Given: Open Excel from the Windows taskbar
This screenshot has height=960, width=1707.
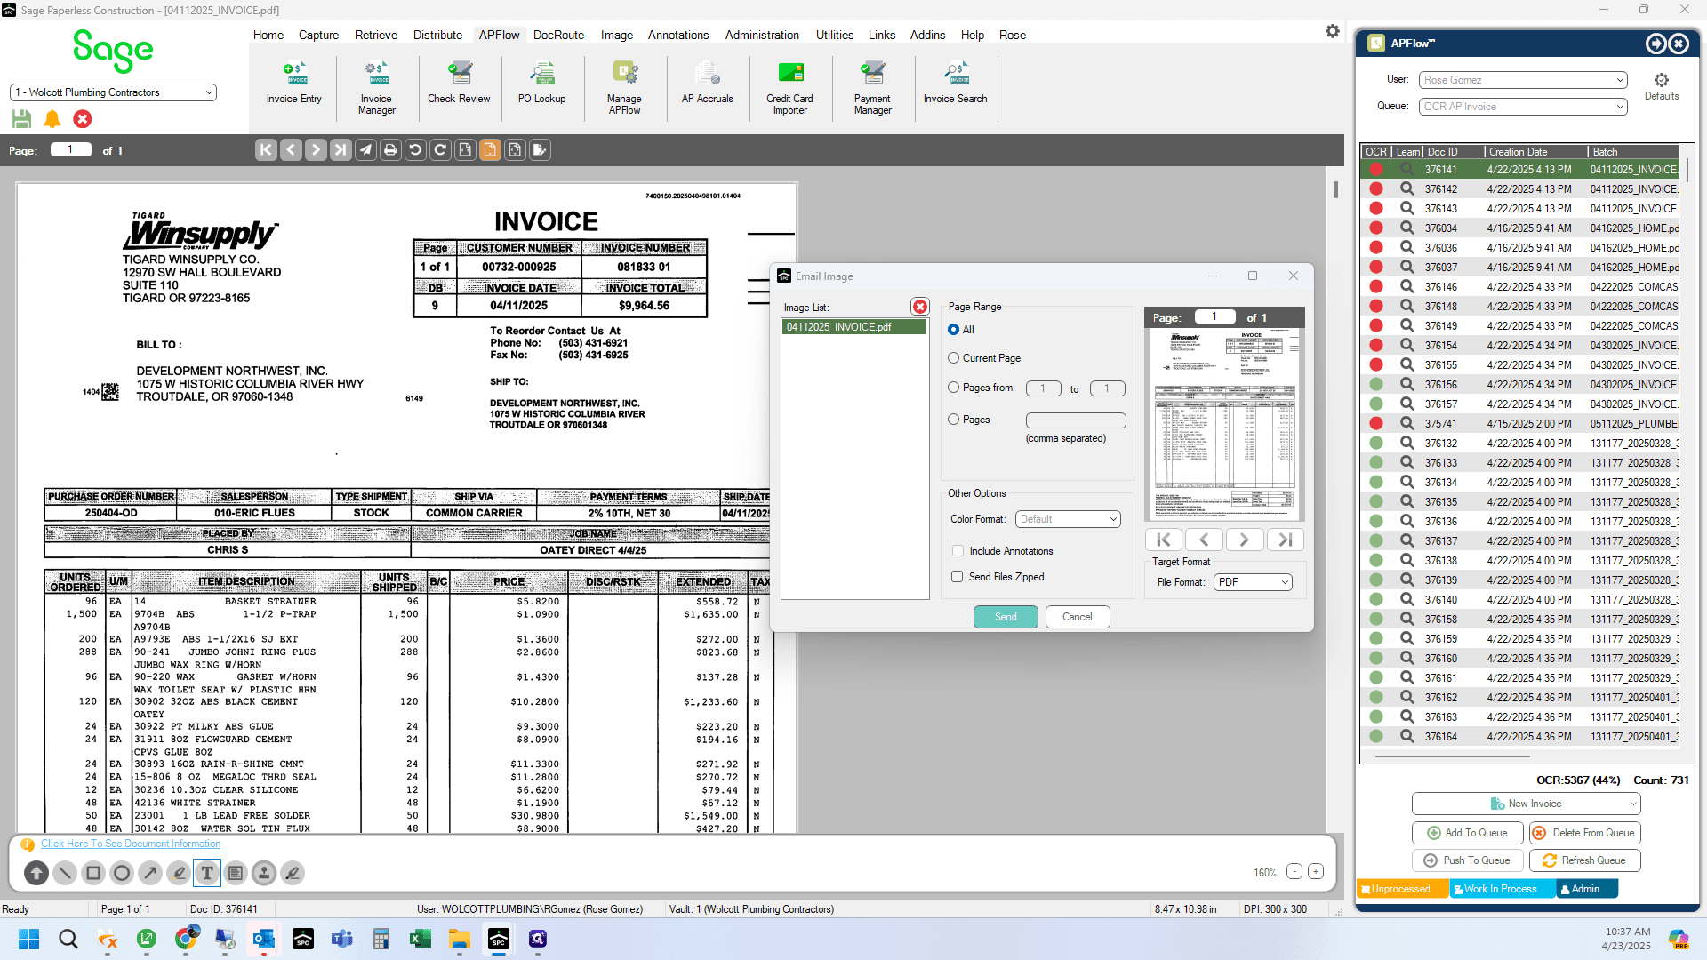Looking at the screenshot, I should [x=421, y=939].
